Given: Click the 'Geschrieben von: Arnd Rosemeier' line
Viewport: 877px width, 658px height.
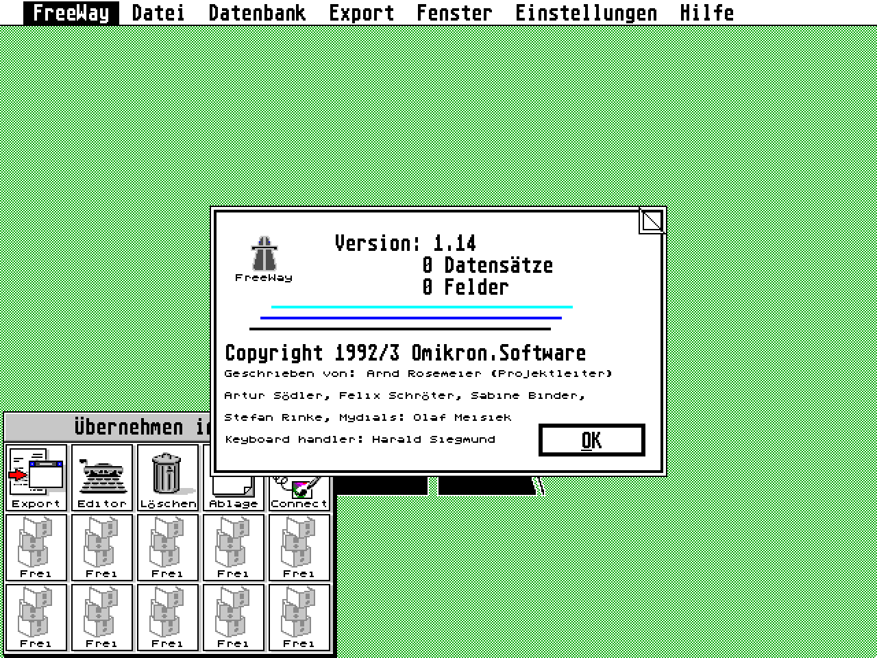Looking at the screenshot, I should [x=418, y=374].
